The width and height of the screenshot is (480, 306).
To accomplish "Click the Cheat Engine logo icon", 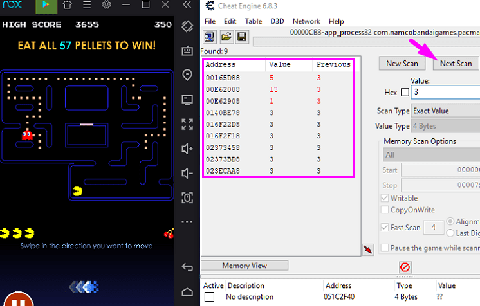I will pyautogui.click(x=210, y=6).
